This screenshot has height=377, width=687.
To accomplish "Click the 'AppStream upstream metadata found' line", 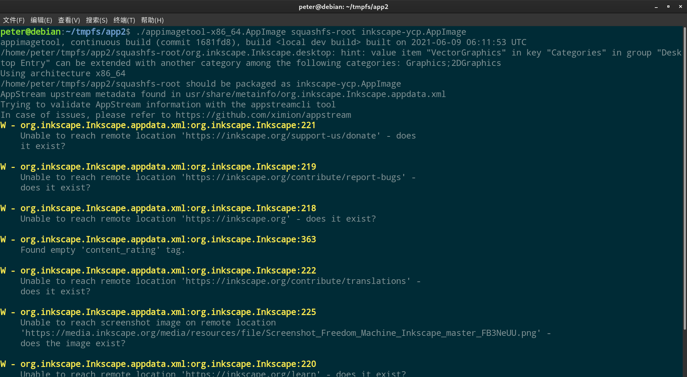I will tap(223, 94).
